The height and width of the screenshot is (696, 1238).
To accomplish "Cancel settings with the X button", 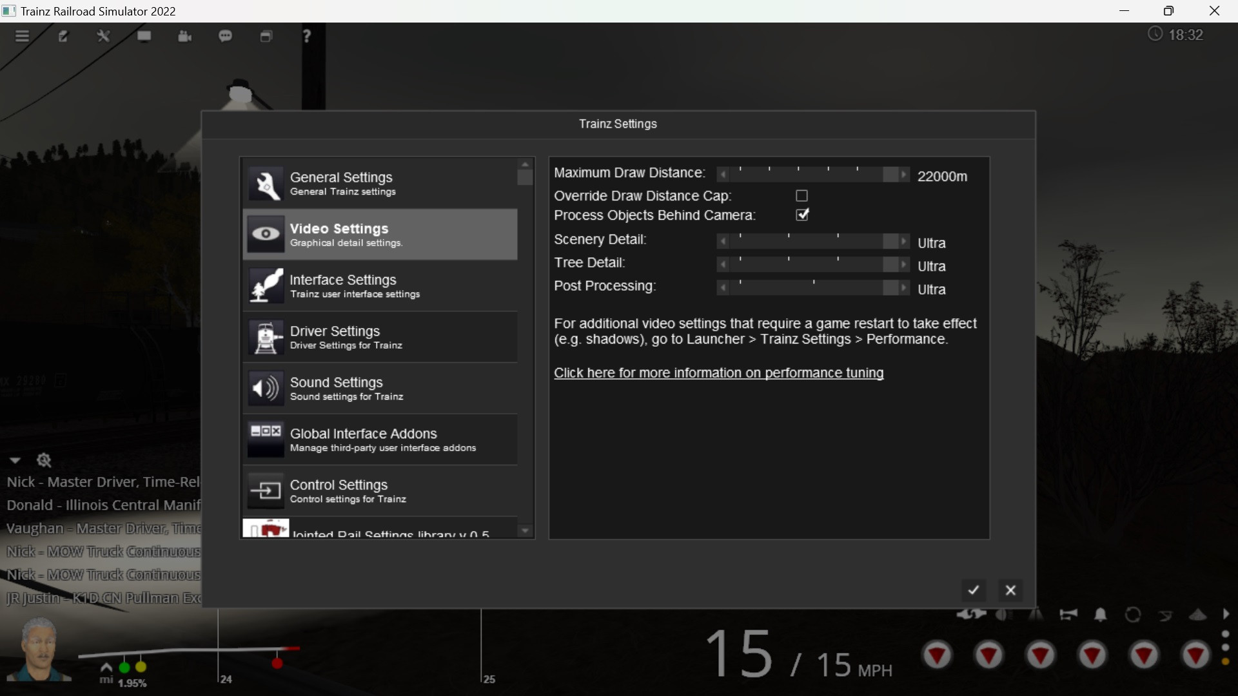I will 1010,590.
